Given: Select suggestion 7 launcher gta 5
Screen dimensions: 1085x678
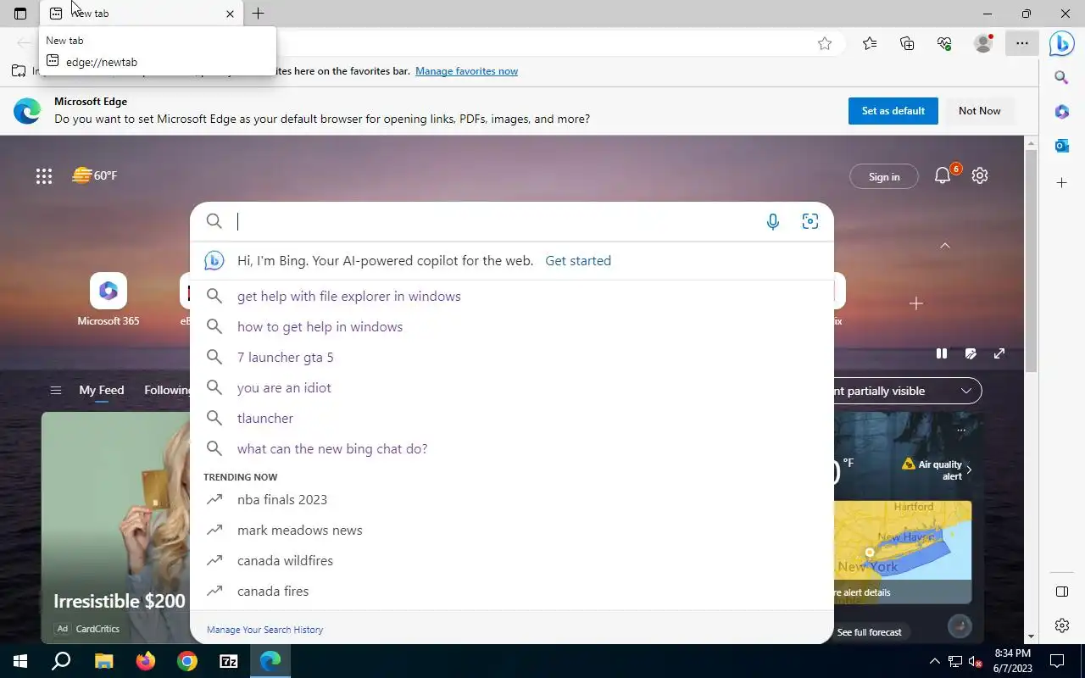Looking at the screenshot, I should pyautogui.click(x=512, y=358).
